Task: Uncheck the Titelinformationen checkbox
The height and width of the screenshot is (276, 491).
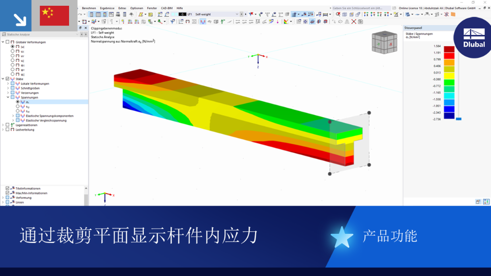Action: tap(8, 188)
